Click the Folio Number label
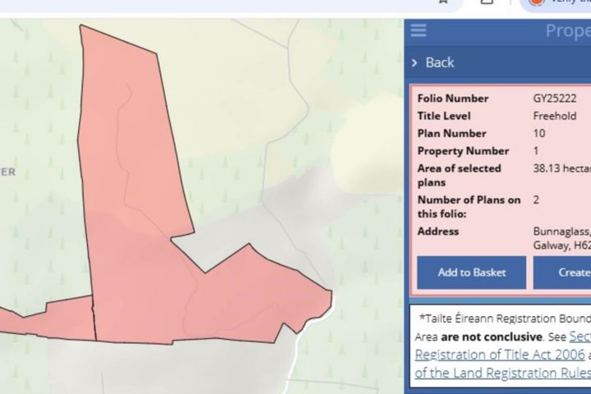The image size is (591, 394). point(453,98)
